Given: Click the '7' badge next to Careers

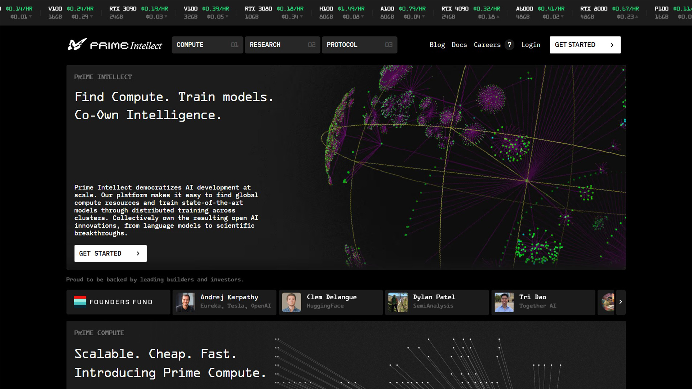Looking at the screenshot, I should (509, 45).
